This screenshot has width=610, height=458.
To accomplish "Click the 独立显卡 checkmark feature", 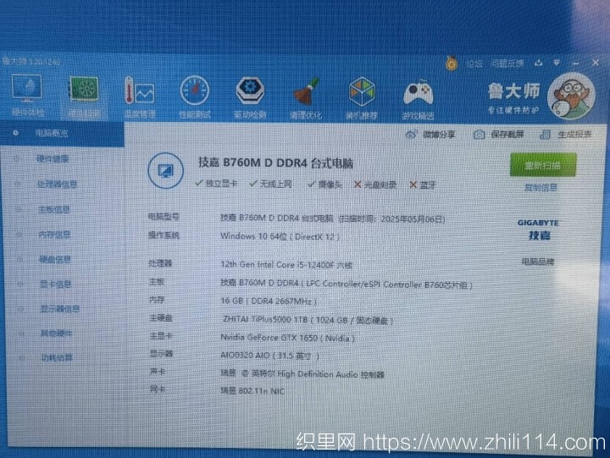I will coord(216,183).
